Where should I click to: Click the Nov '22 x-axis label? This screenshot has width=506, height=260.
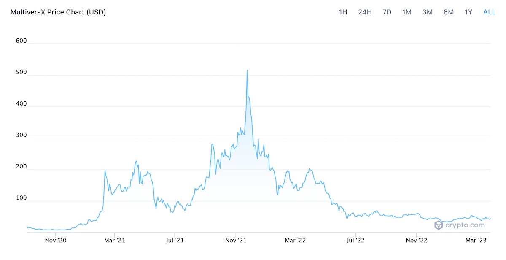coord(417,241)
